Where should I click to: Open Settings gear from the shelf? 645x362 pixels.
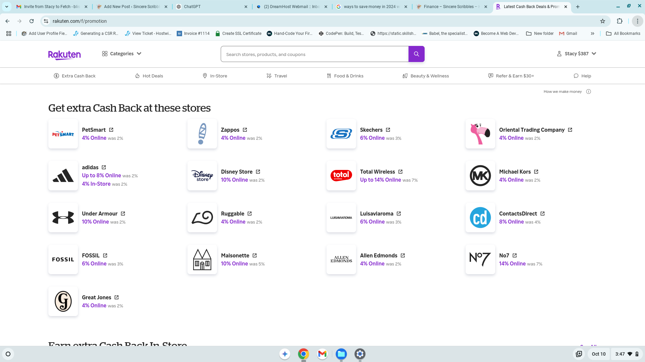[360, 354]
